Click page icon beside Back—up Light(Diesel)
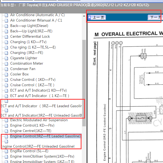The width and height of the screenshot is (163, 163). coord(6,26)
